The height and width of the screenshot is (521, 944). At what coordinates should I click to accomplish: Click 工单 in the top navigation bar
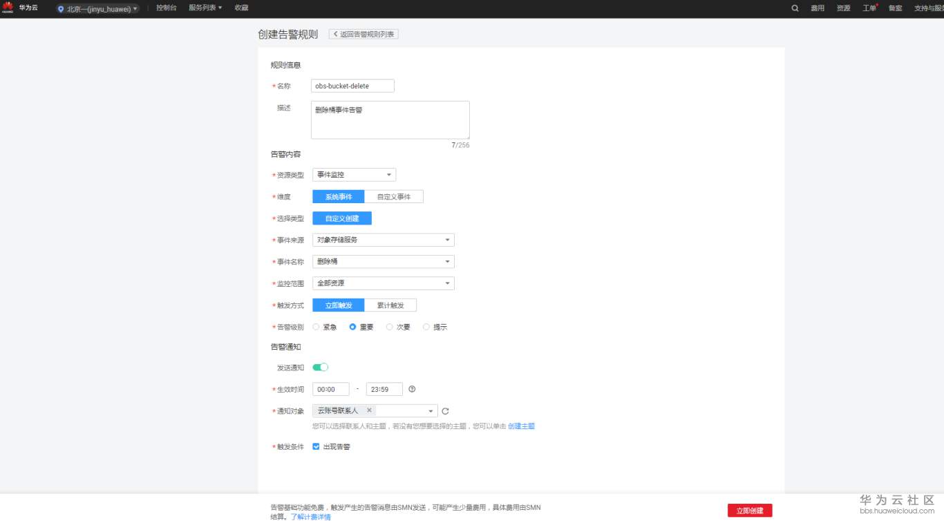[868, 8]
